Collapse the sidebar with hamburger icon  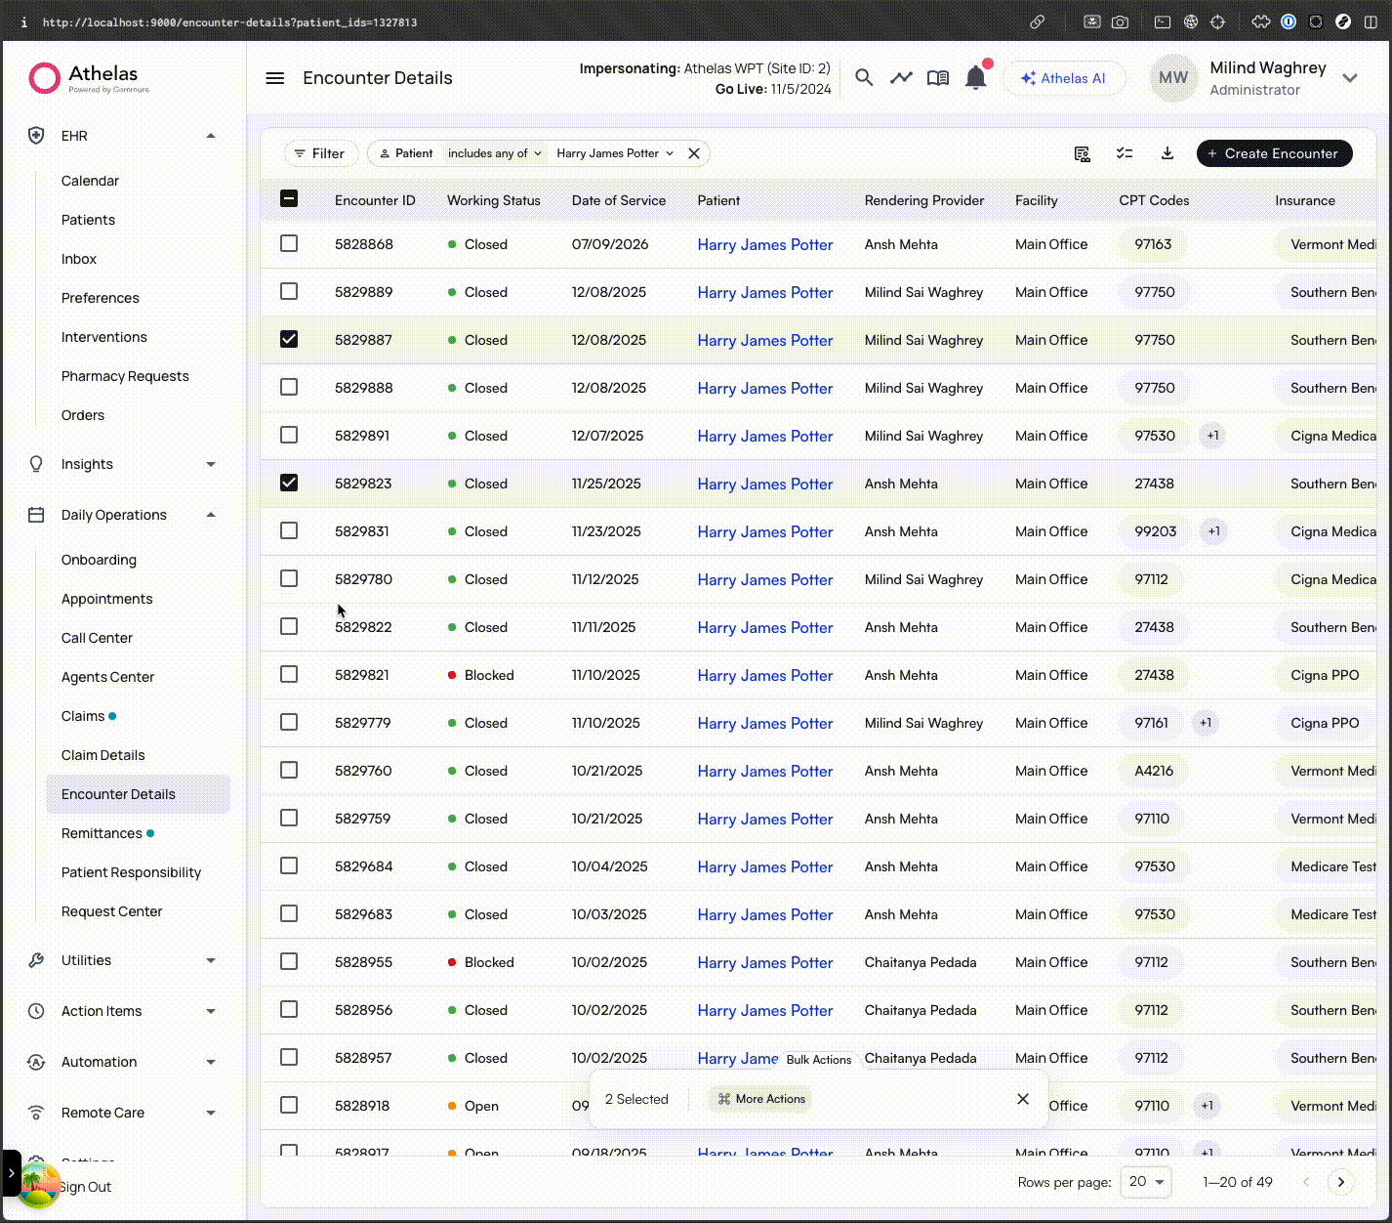coord(274,78)
